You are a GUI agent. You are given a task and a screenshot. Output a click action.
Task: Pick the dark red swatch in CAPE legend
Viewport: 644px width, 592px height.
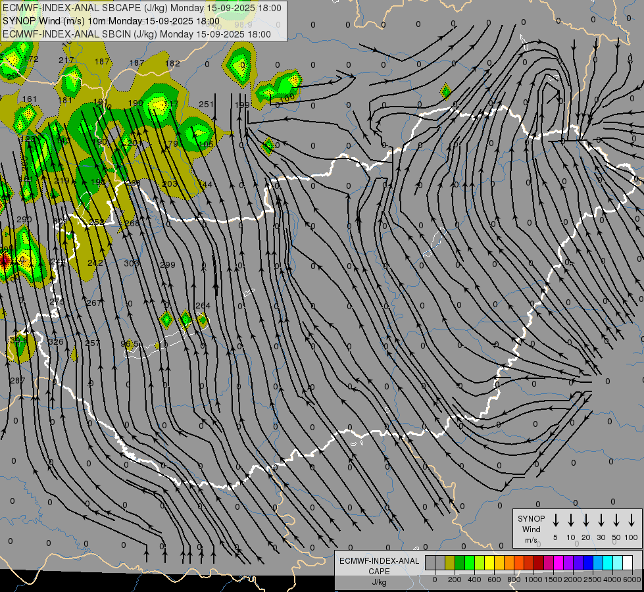pyautogui.click(x=539, y=563)
